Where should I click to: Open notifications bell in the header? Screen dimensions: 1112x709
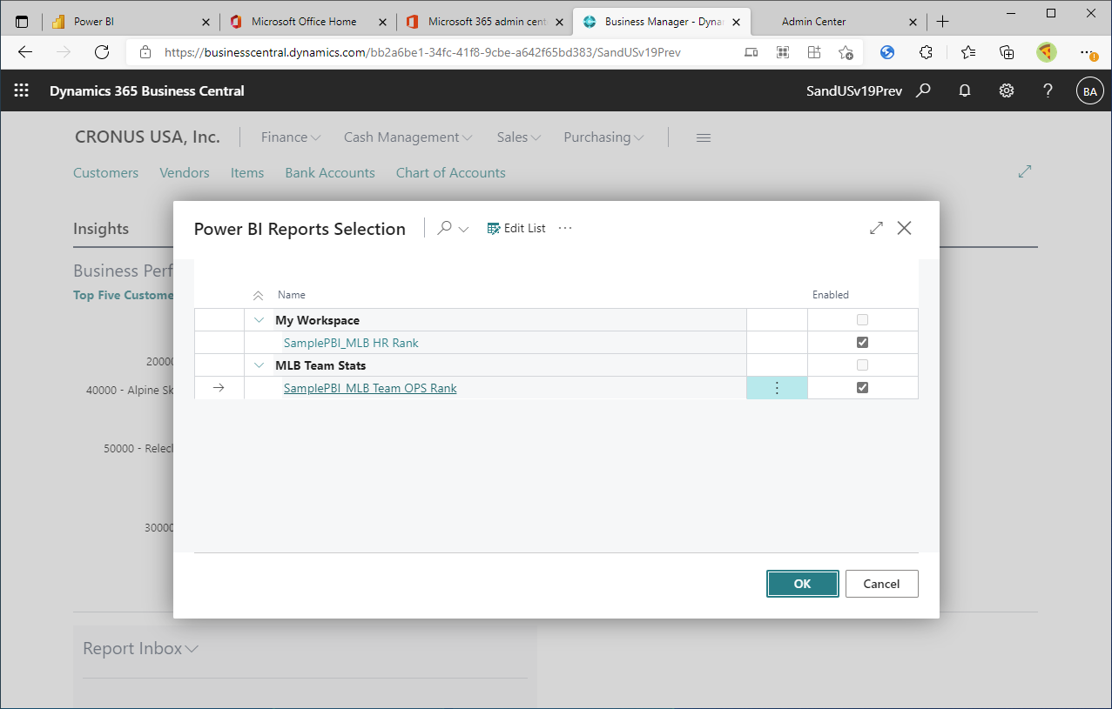(964, 90)
